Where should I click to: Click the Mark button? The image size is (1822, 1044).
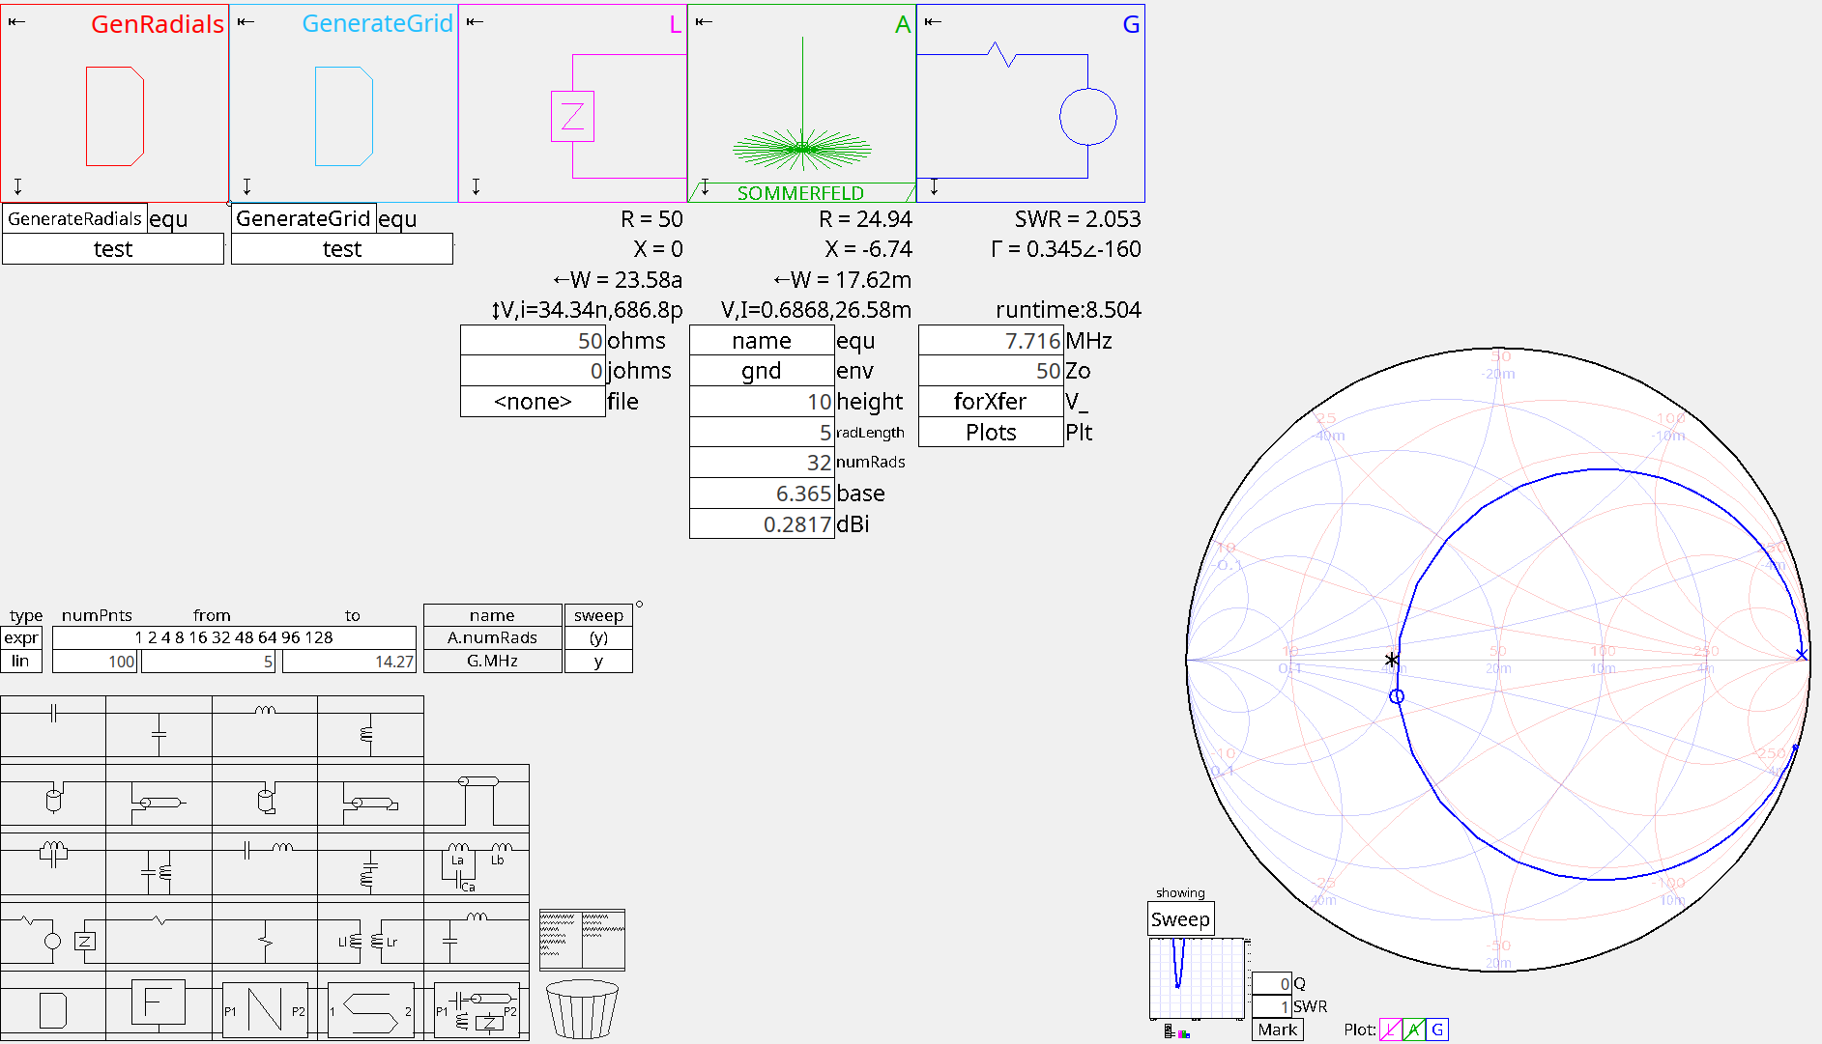point(1277,1030)
